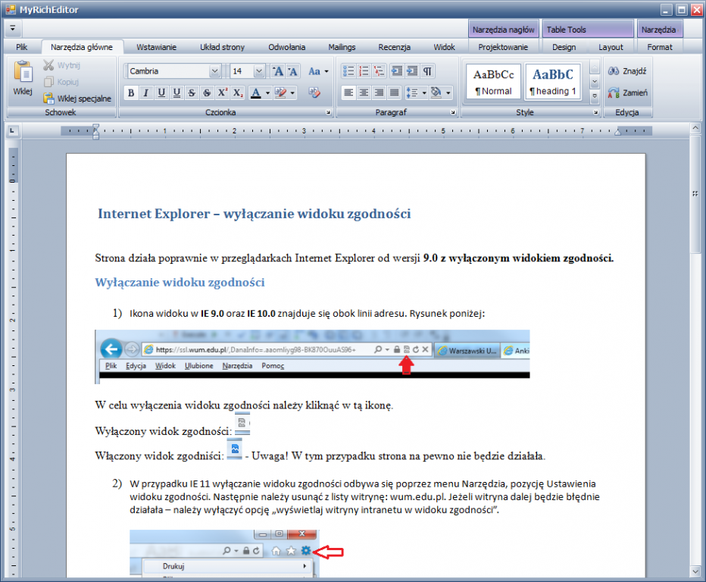Apply subscript formatting
Viewport: 706px width, 582px height.
[x=238, y=92]
